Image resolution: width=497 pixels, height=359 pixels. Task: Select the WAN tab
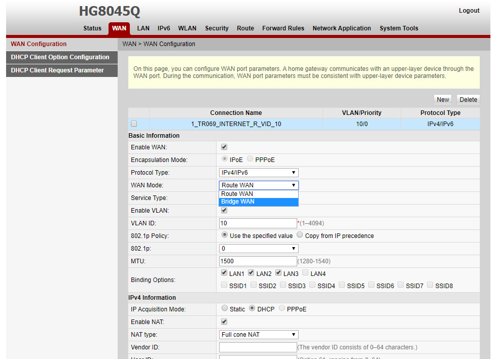(119, 28)
